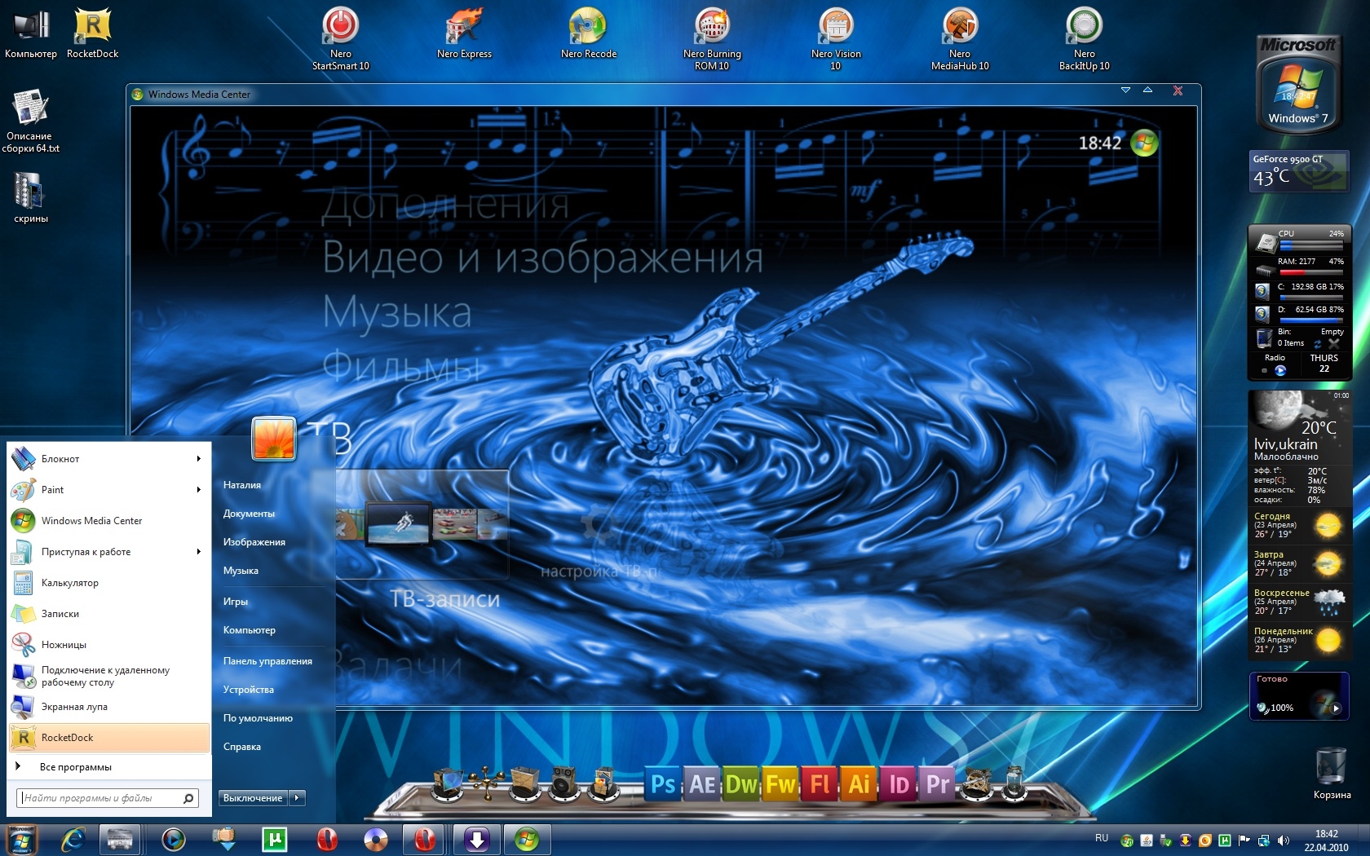The image size is (1370, 856).
Task: Play the Radio in the system gadget
Action: tap(1280, 370)
